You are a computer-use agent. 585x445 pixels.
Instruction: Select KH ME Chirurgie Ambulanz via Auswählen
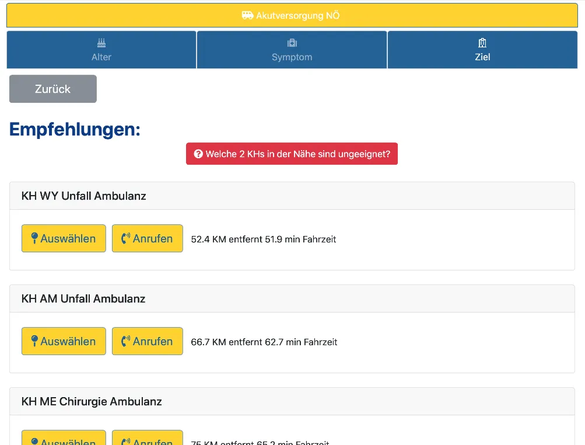[64, 439]
